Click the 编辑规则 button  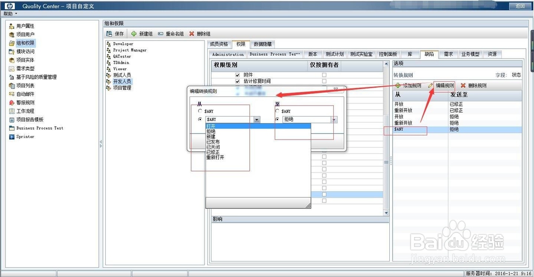click(444, 85)
